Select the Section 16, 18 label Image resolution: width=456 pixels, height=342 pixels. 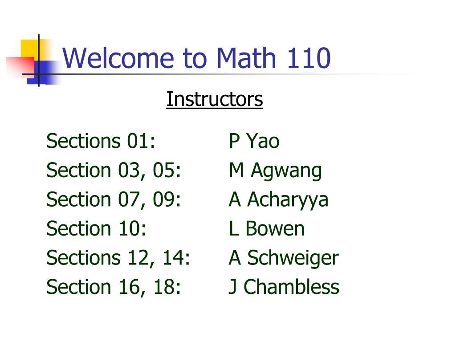point(114,287)
